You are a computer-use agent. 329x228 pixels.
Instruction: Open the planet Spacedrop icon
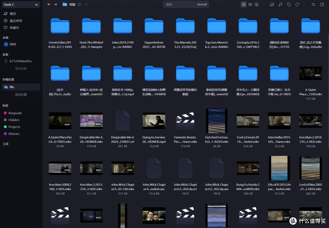(x=272, y=4)
